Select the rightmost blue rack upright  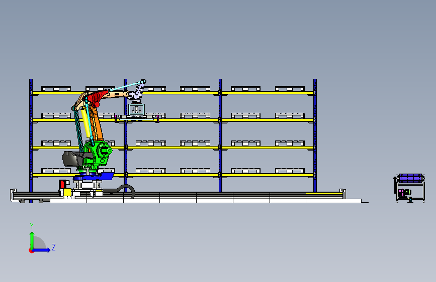pyautogui.click(x=315, y=135)
